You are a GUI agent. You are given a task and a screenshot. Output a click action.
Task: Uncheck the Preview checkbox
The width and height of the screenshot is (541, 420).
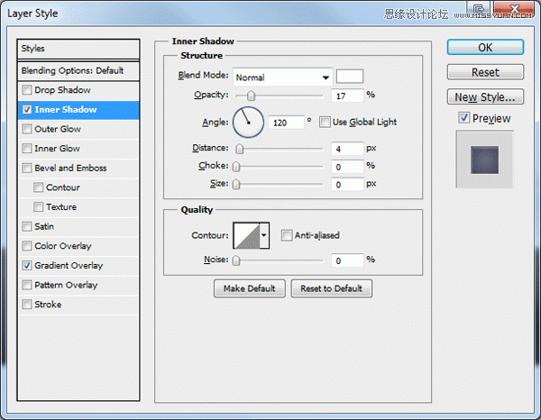pyautogui.click(x=463, y=118)
